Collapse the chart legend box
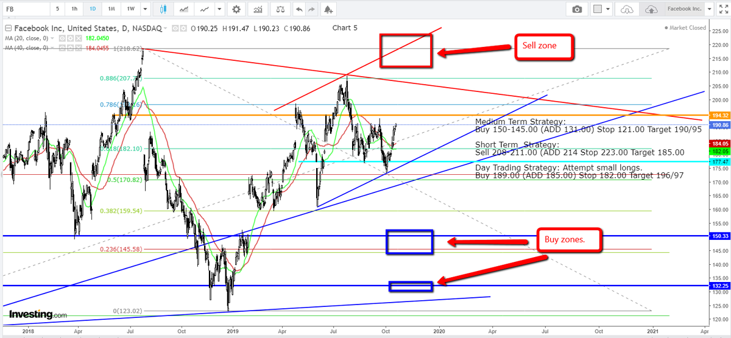Screen dimensions: 731x338 tap(7, 29)
